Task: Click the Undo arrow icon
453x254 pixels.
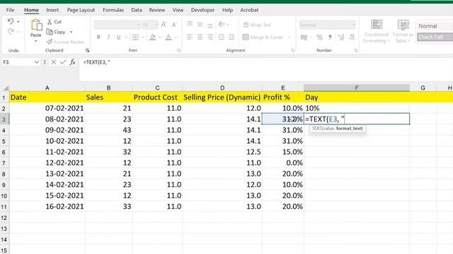Action: (x=11, y=22)
